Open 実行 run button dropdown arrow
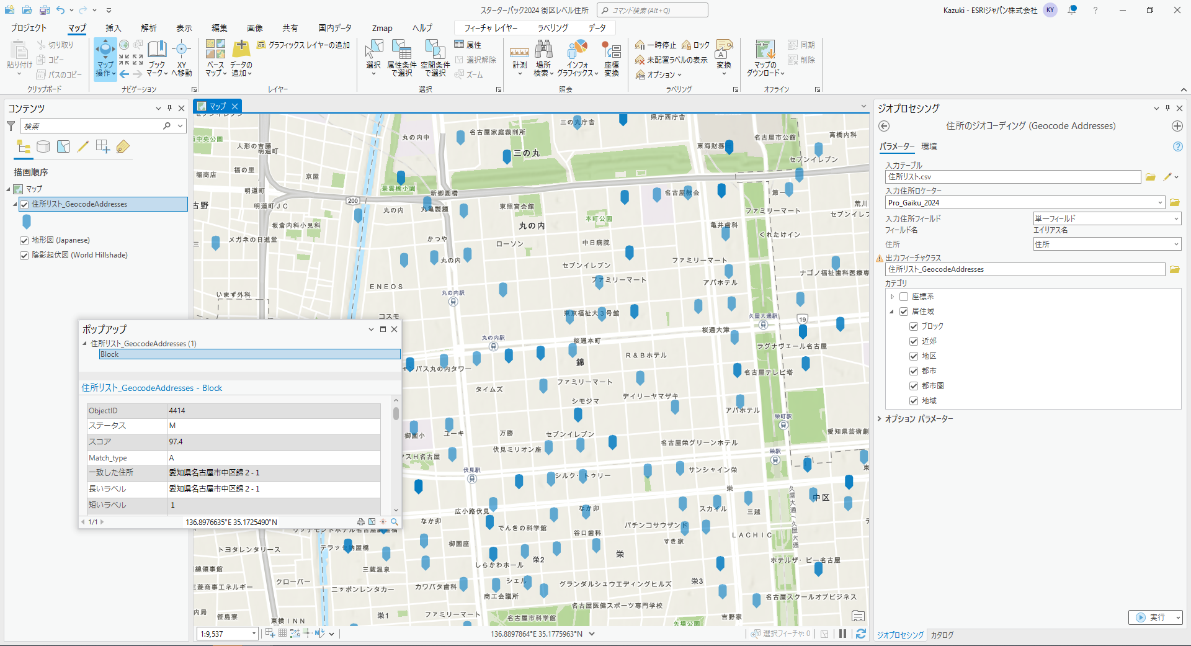The image size is (1191, 646). point(1177,617)
